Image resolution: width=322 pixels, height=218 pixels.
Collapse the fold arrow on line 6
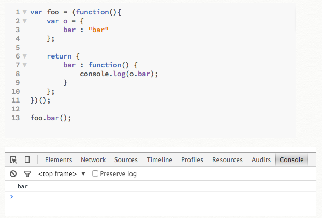click(x=25, y=56)
